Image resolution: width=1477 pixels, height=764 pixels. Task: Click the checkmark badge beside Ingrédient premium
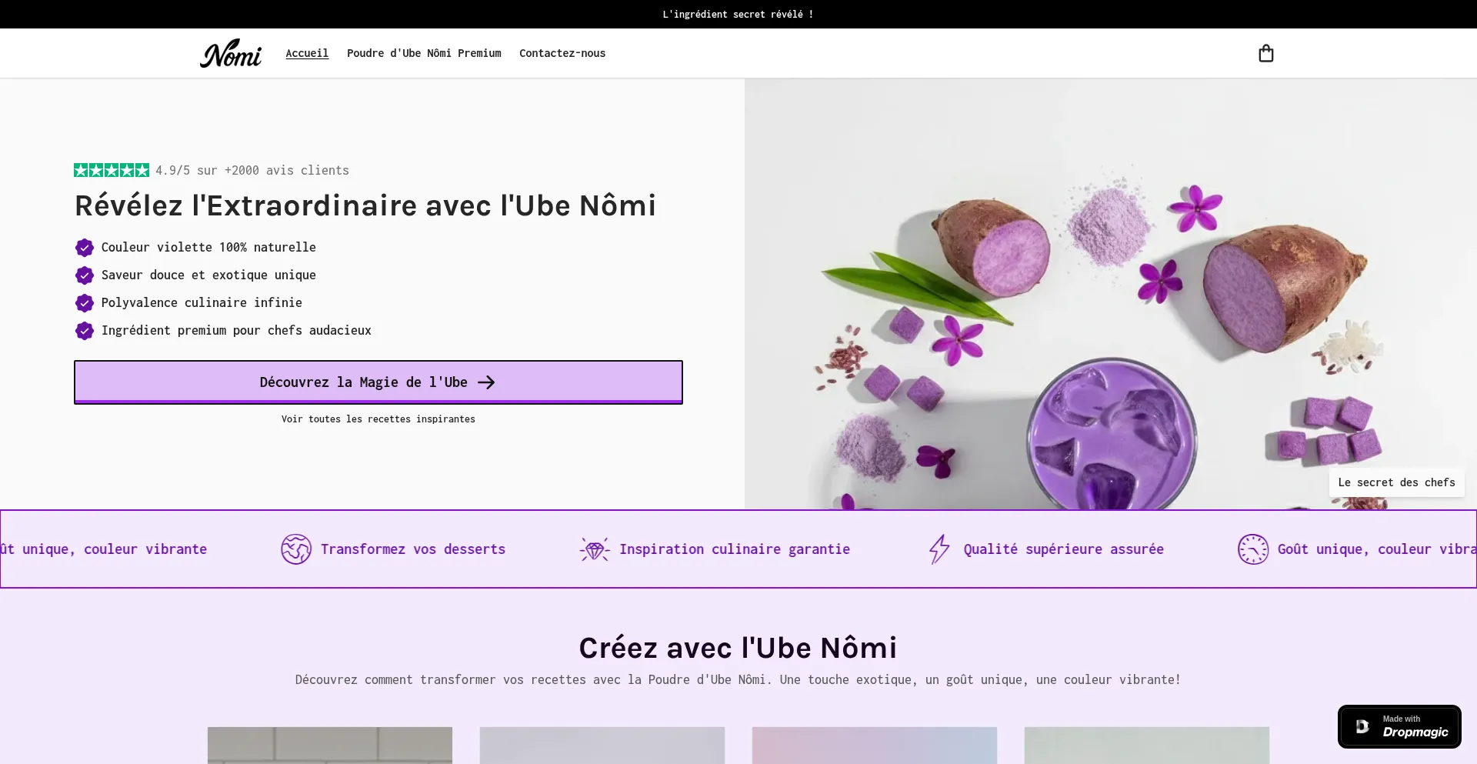(x=85, y=330)
